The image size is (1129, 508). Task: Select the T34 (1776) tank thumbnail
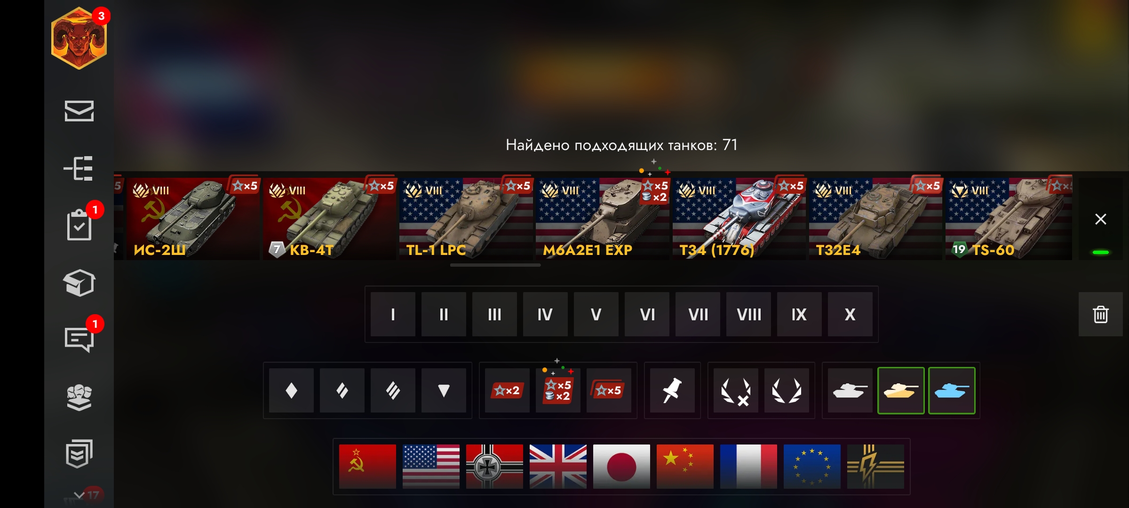739,219
